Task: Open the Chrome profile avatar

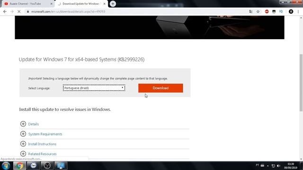Action: (x=291, y=11)
